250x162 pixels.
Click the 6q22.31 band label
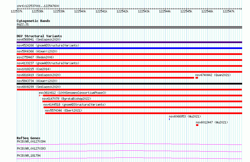[23, 24]
